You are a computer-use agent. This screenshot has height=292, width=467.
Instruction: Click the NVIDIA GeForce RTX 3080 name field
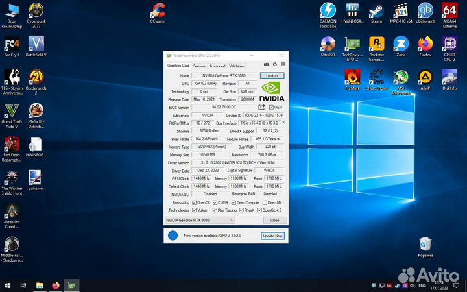pos(224,76)
